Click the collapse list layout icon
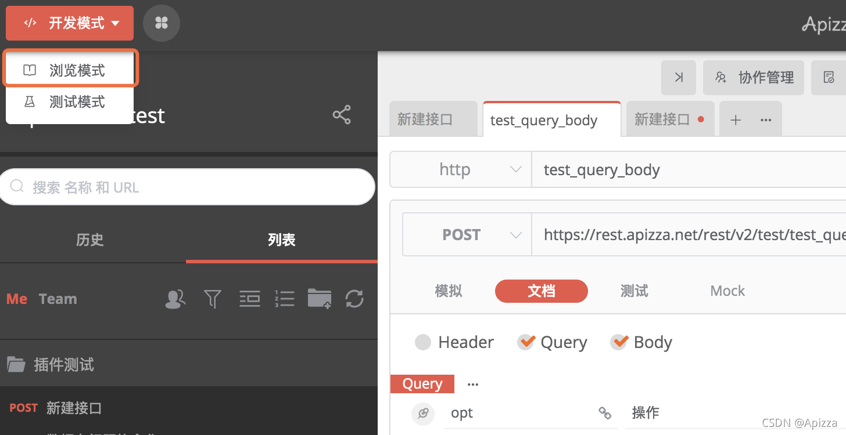Viewport: 846px width, 435px height. (250, 299)
